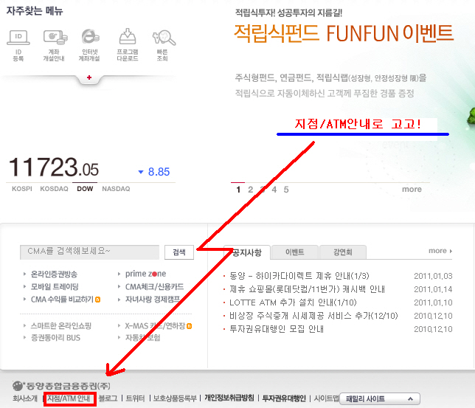Go to banner page 2
This screenshot has height=408, width=475.
tap(250, 190)
